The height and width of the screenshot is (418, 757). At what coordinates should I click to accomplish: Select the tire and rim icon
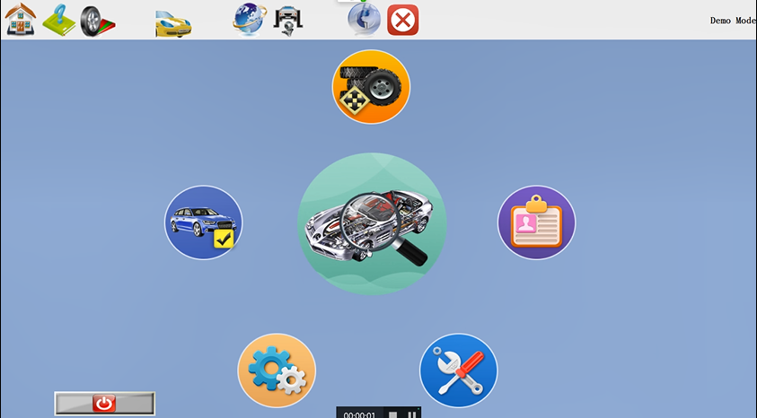(x=97, y=22)
